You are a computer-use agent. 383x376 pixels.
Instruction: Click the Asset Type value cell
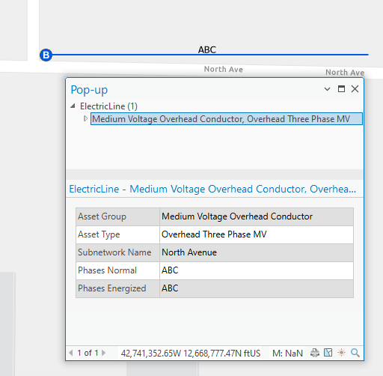pyautogui.click(x=257, y=234)
